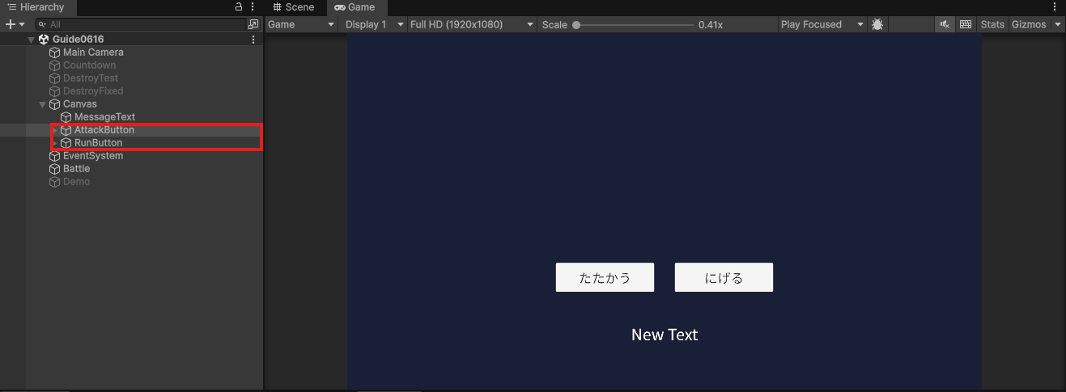
Task: Select the MessageText object
Action: click(104, 117)
